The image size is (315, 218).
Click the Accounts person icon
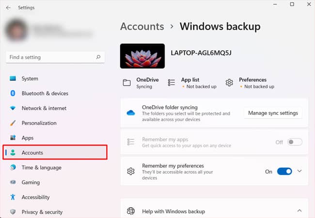(x=13, y=153)
